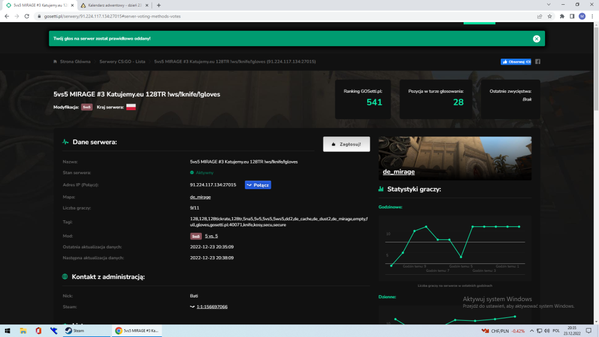This screenshot has width=599, height=337.
Task: Click the address bar URL field
Action: click(x=286, y=16)
